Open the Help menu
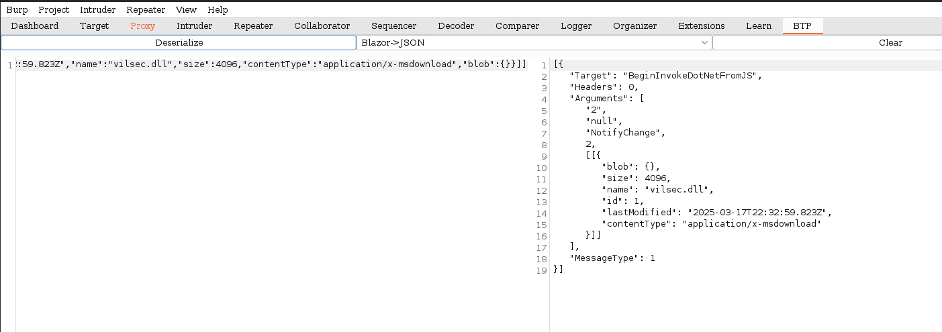The image size is (942, 332). click(x=218, y=10)
